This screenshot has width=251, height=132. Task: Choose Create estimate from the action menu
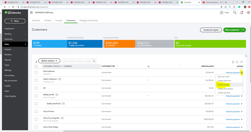pyautogui.click(x=224, y=93)
